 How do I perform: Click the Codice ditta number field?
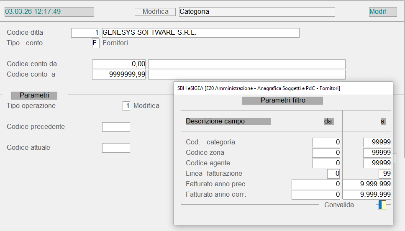coord(85,33)
